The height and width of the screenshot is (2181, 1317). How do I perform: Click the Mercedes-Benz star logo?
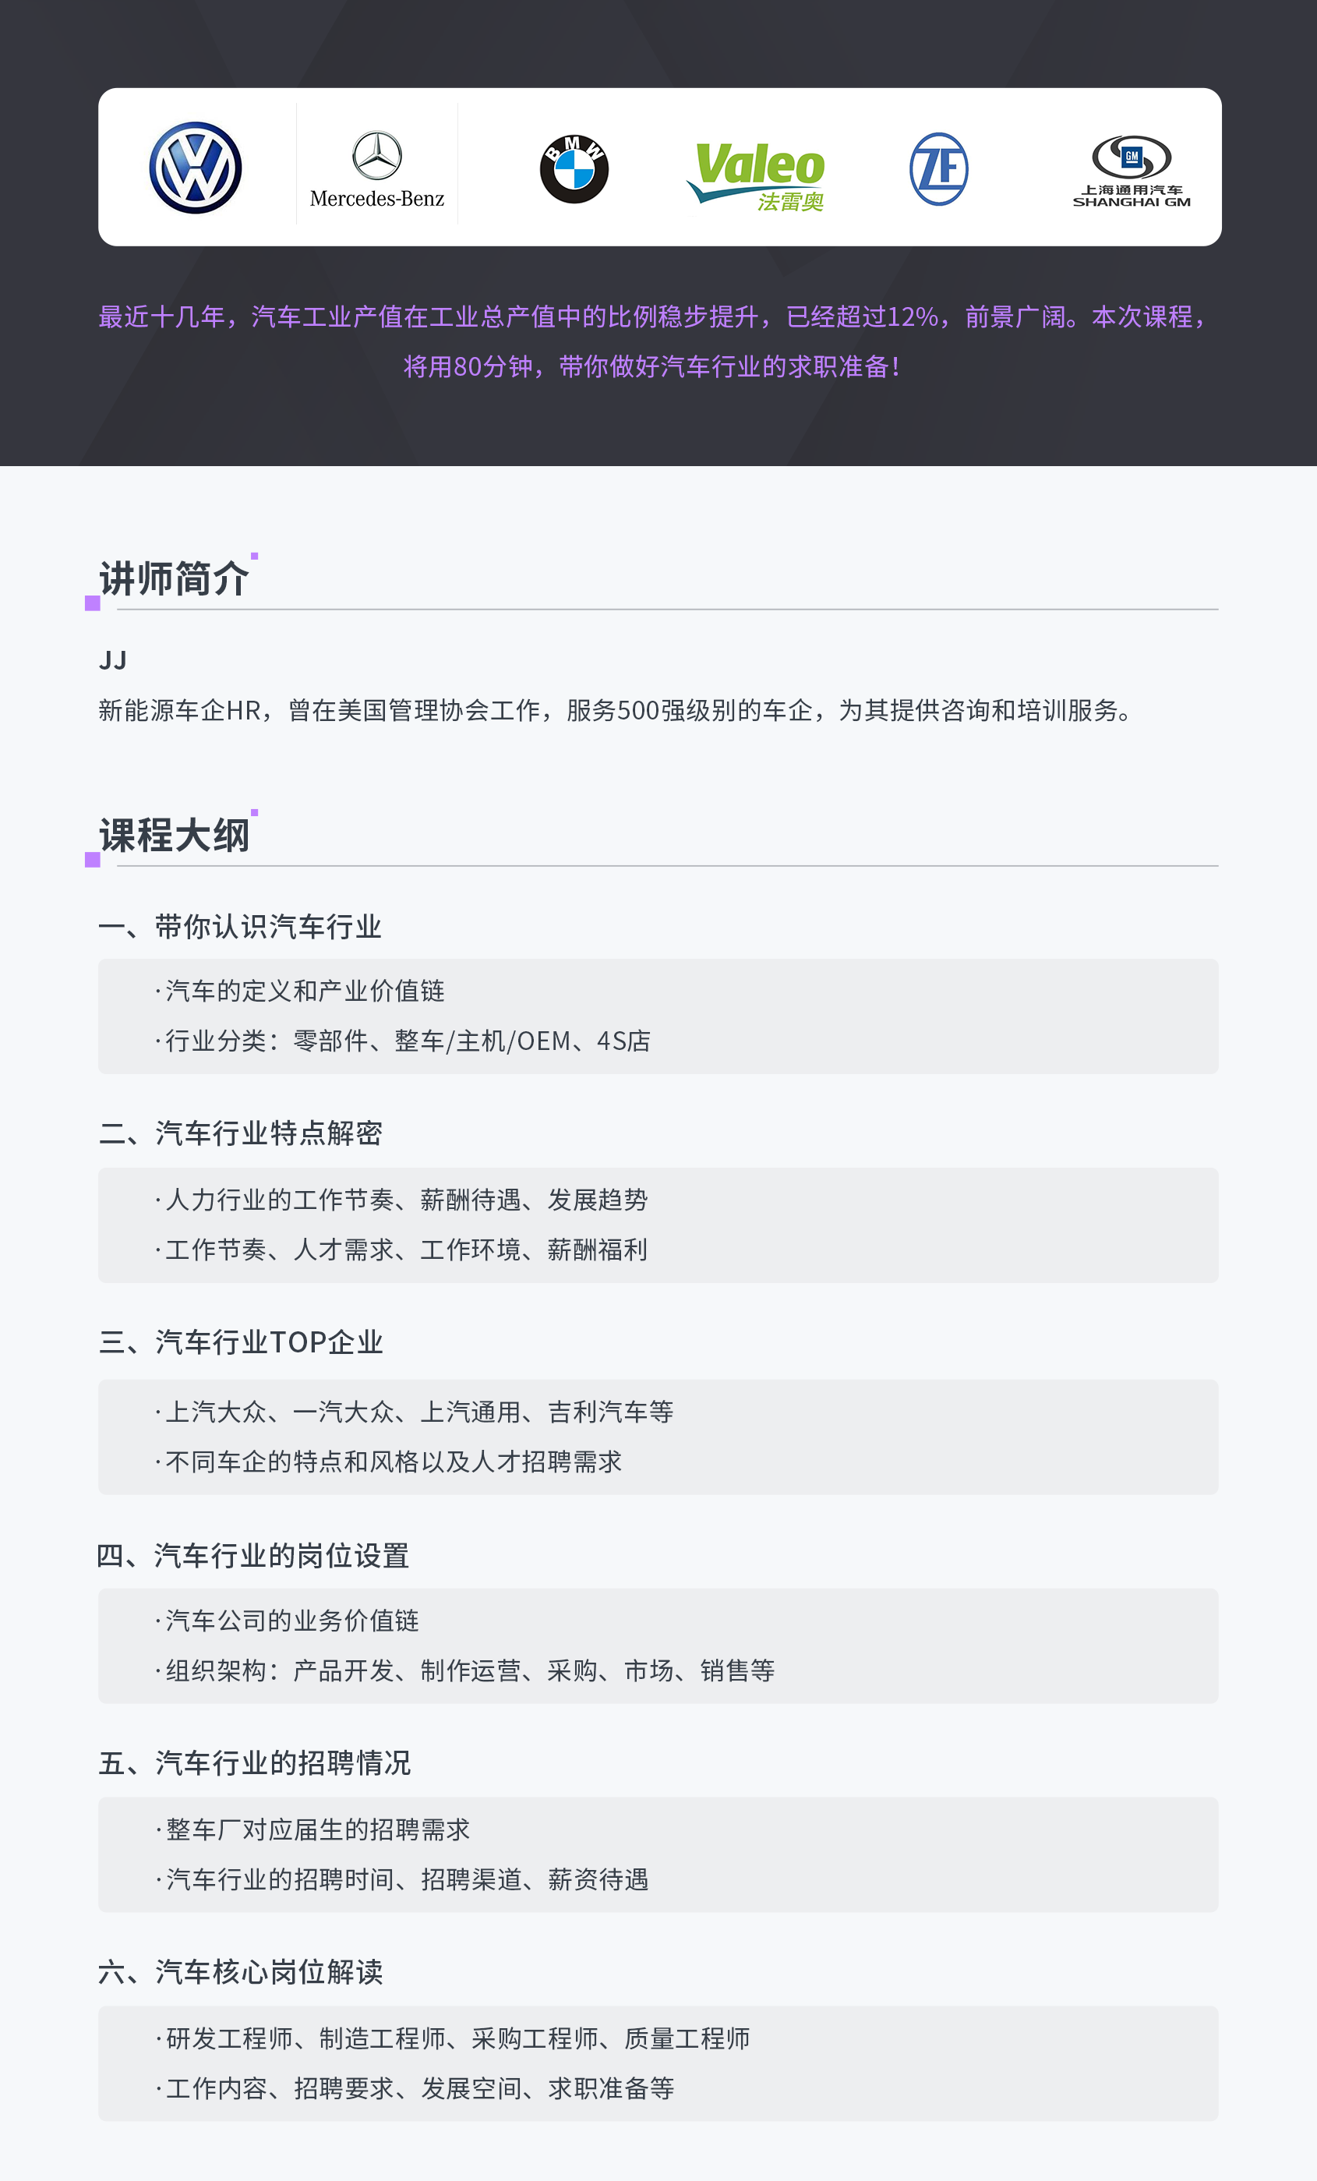[x=377, y=156]
